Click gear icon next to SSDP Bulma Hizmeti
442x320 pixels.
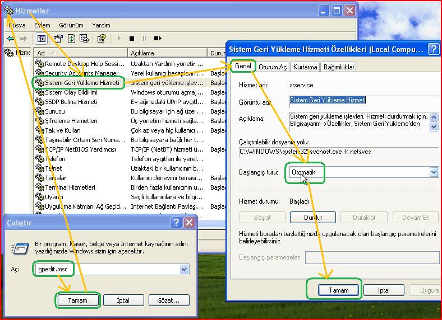coord(39,101)
